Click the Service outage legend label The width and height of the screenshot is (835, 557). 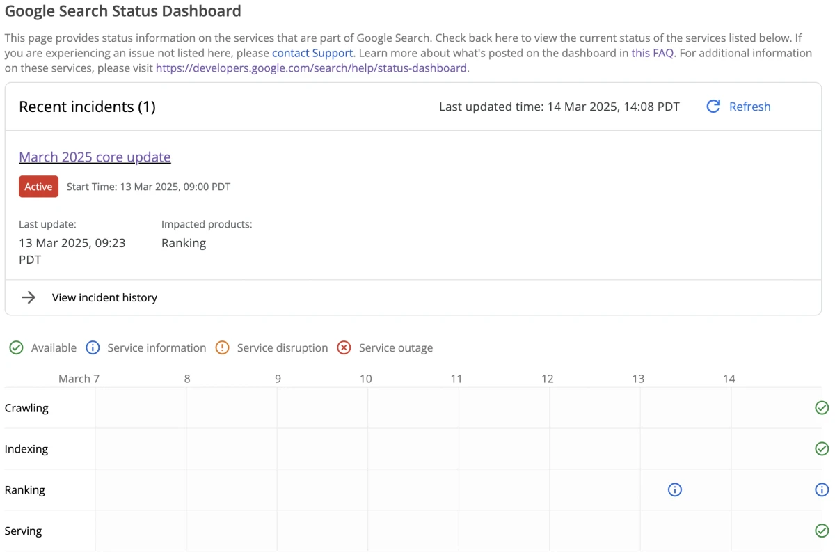coord(396,347)
